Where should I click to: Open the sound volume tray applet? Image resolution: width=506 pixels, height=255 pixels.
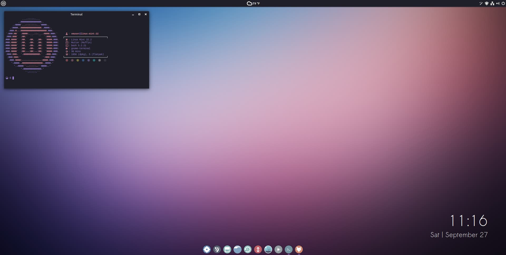pyautogui.click(x=498, y=3)
